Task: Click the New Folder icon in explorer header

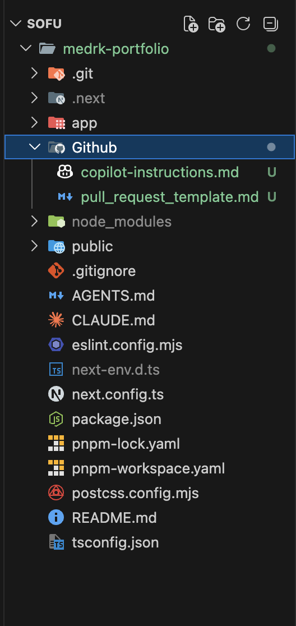Action: pos(217,24)
